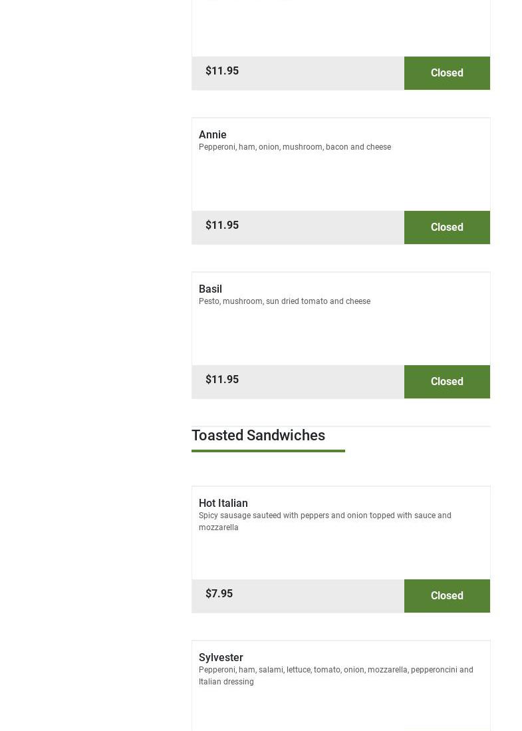This screenshot has height=731, width=522.
Task: Click the Closed button for Annie
Action: coord(447,227)
